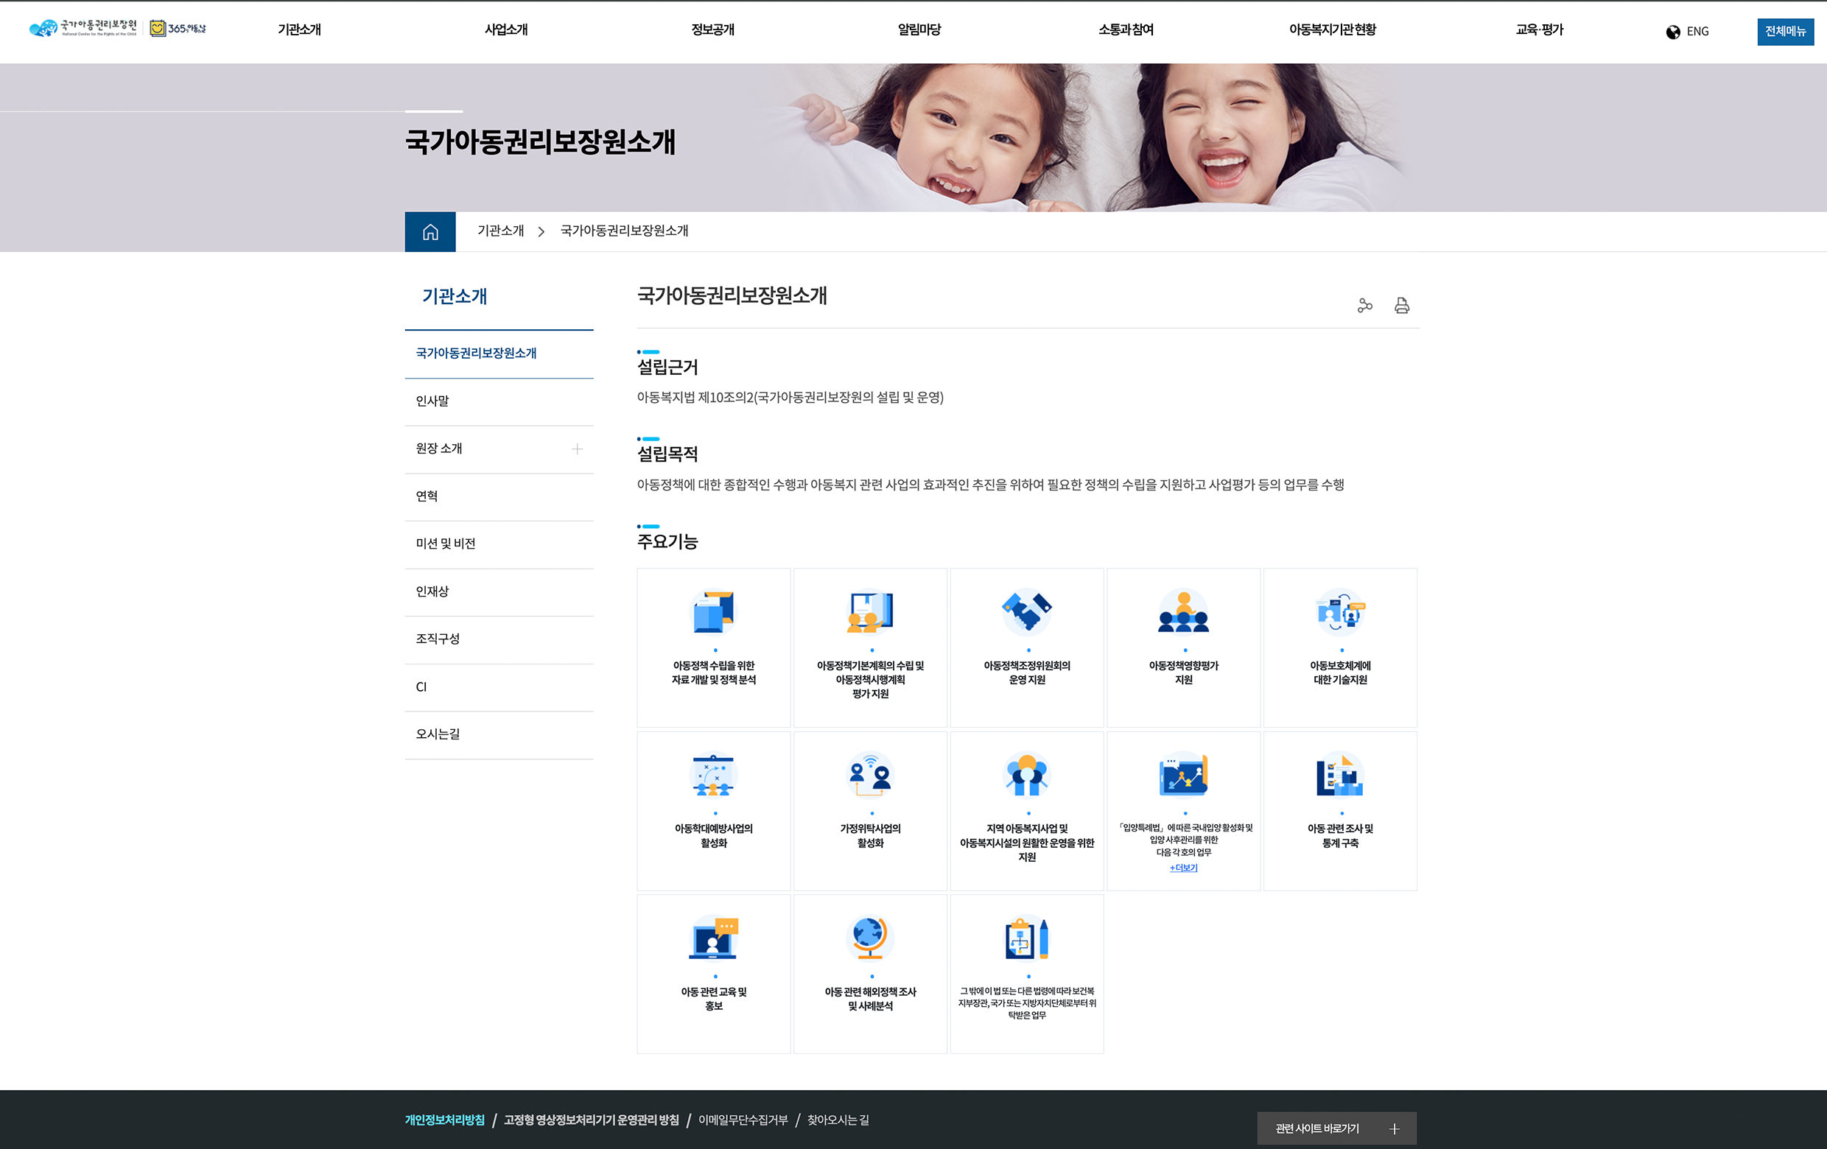The width and height of the screenshot is (1827, 1149).
Task: Click the share icon beside page title
Action: pos(1365,306)
